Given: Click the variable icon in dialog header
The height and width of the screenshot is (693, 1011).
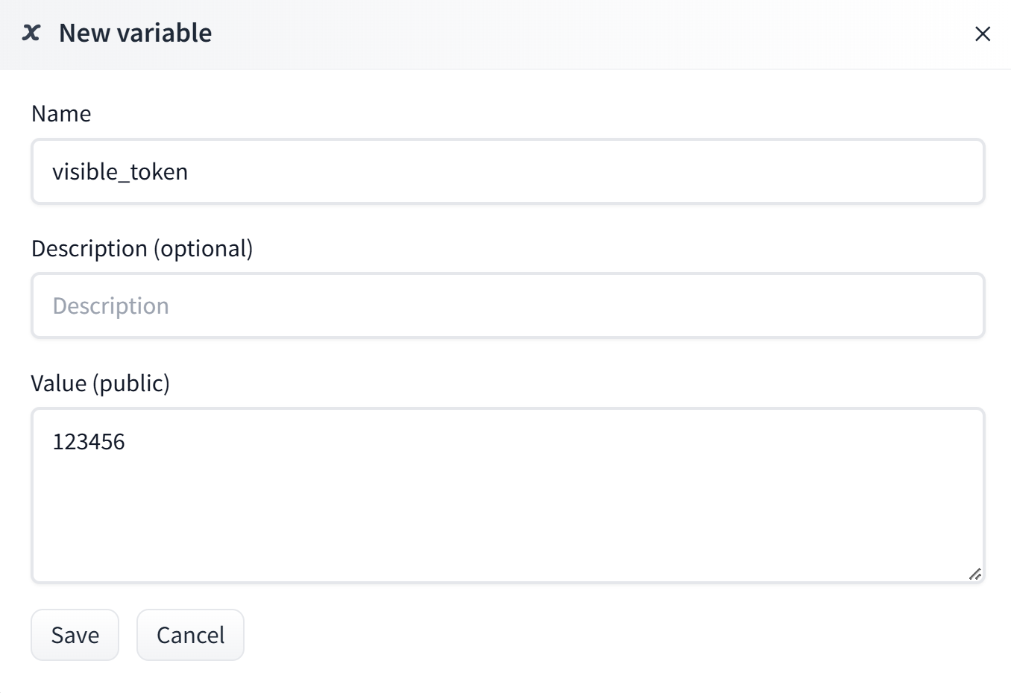Looking at the screenshot, I should (x=31, y=33).
